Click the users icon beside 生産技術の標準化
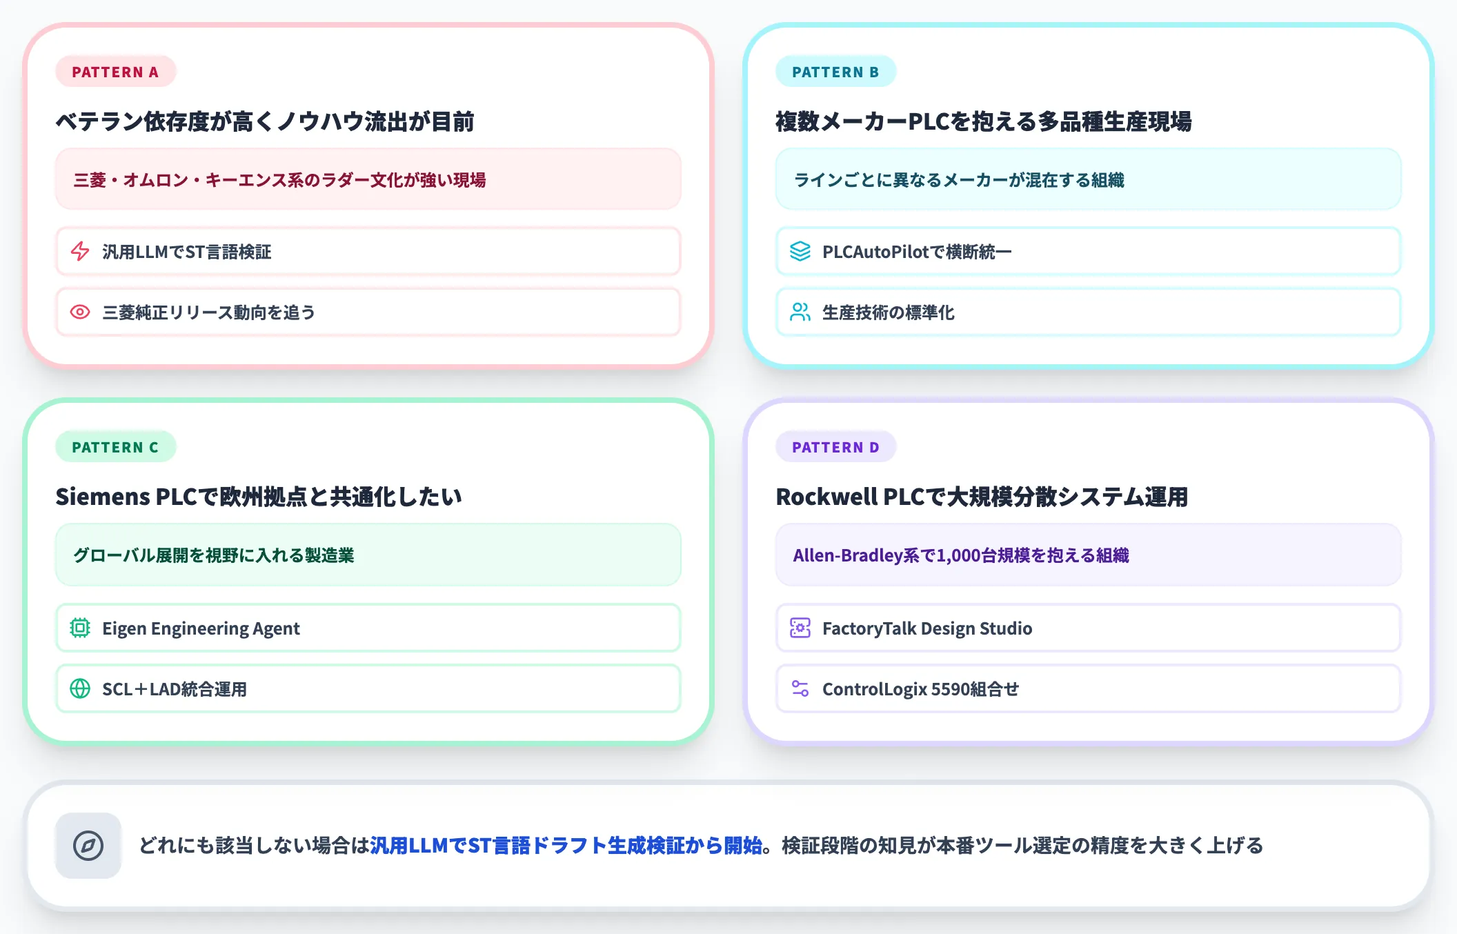The height and width of the screenshot is (934, 1457). coord(800,312)
